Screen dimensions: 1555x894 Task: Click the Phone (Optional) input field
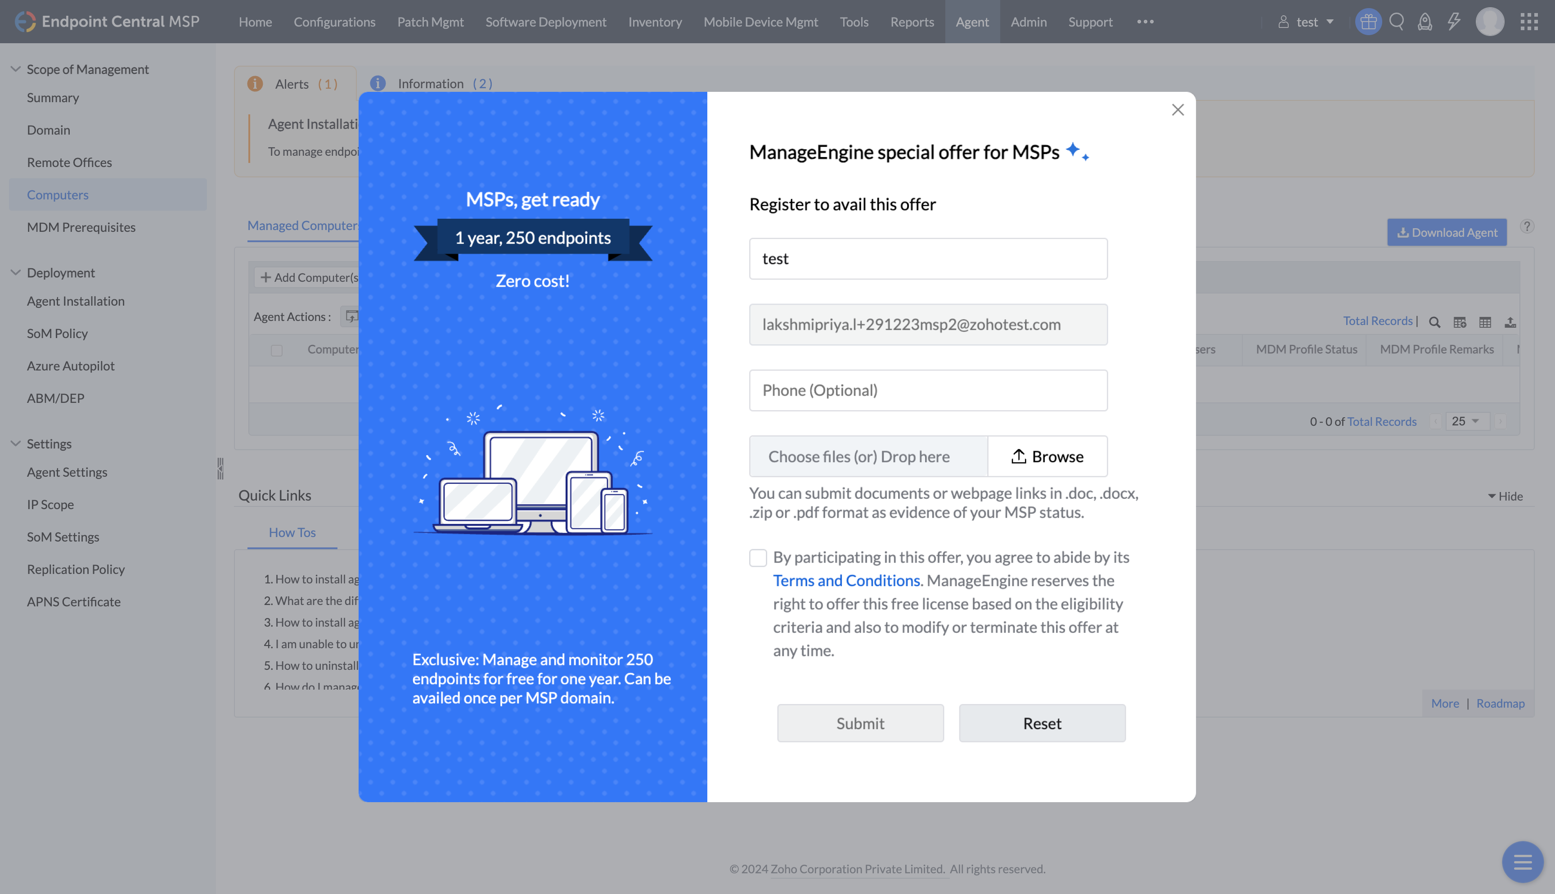pyautogui.click(x=928, y=391)
